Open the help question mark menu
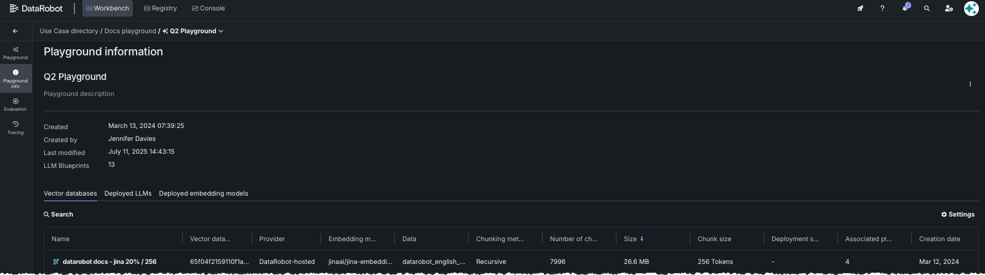 tap(882, 9)
